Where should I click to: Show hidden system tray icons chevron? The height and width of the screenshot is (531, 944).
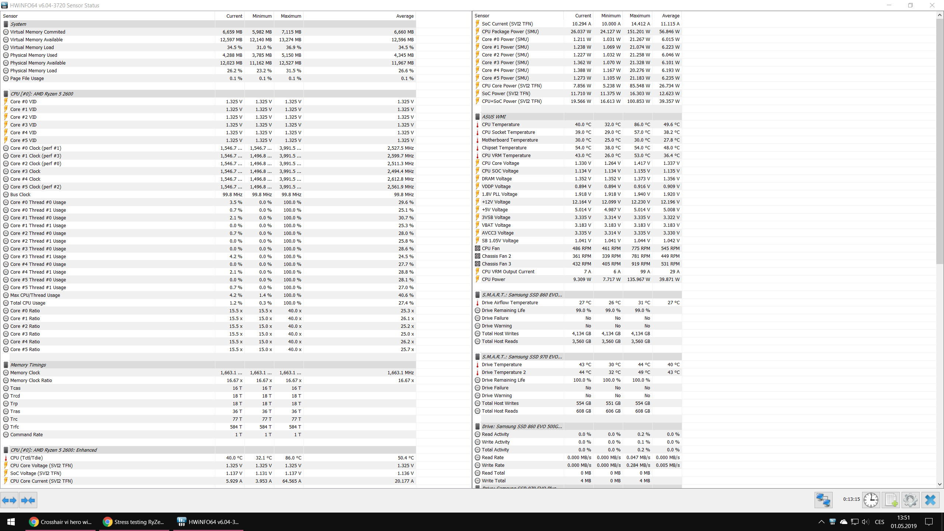coord(821,522)
